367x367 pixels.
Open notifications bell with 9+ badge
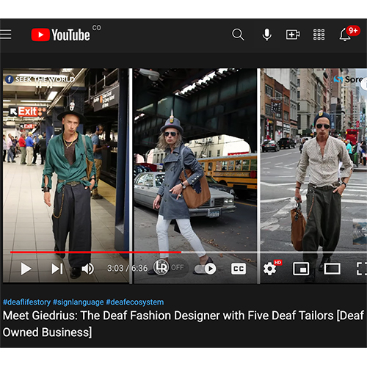pyautogui.click(x=349, y=34)
